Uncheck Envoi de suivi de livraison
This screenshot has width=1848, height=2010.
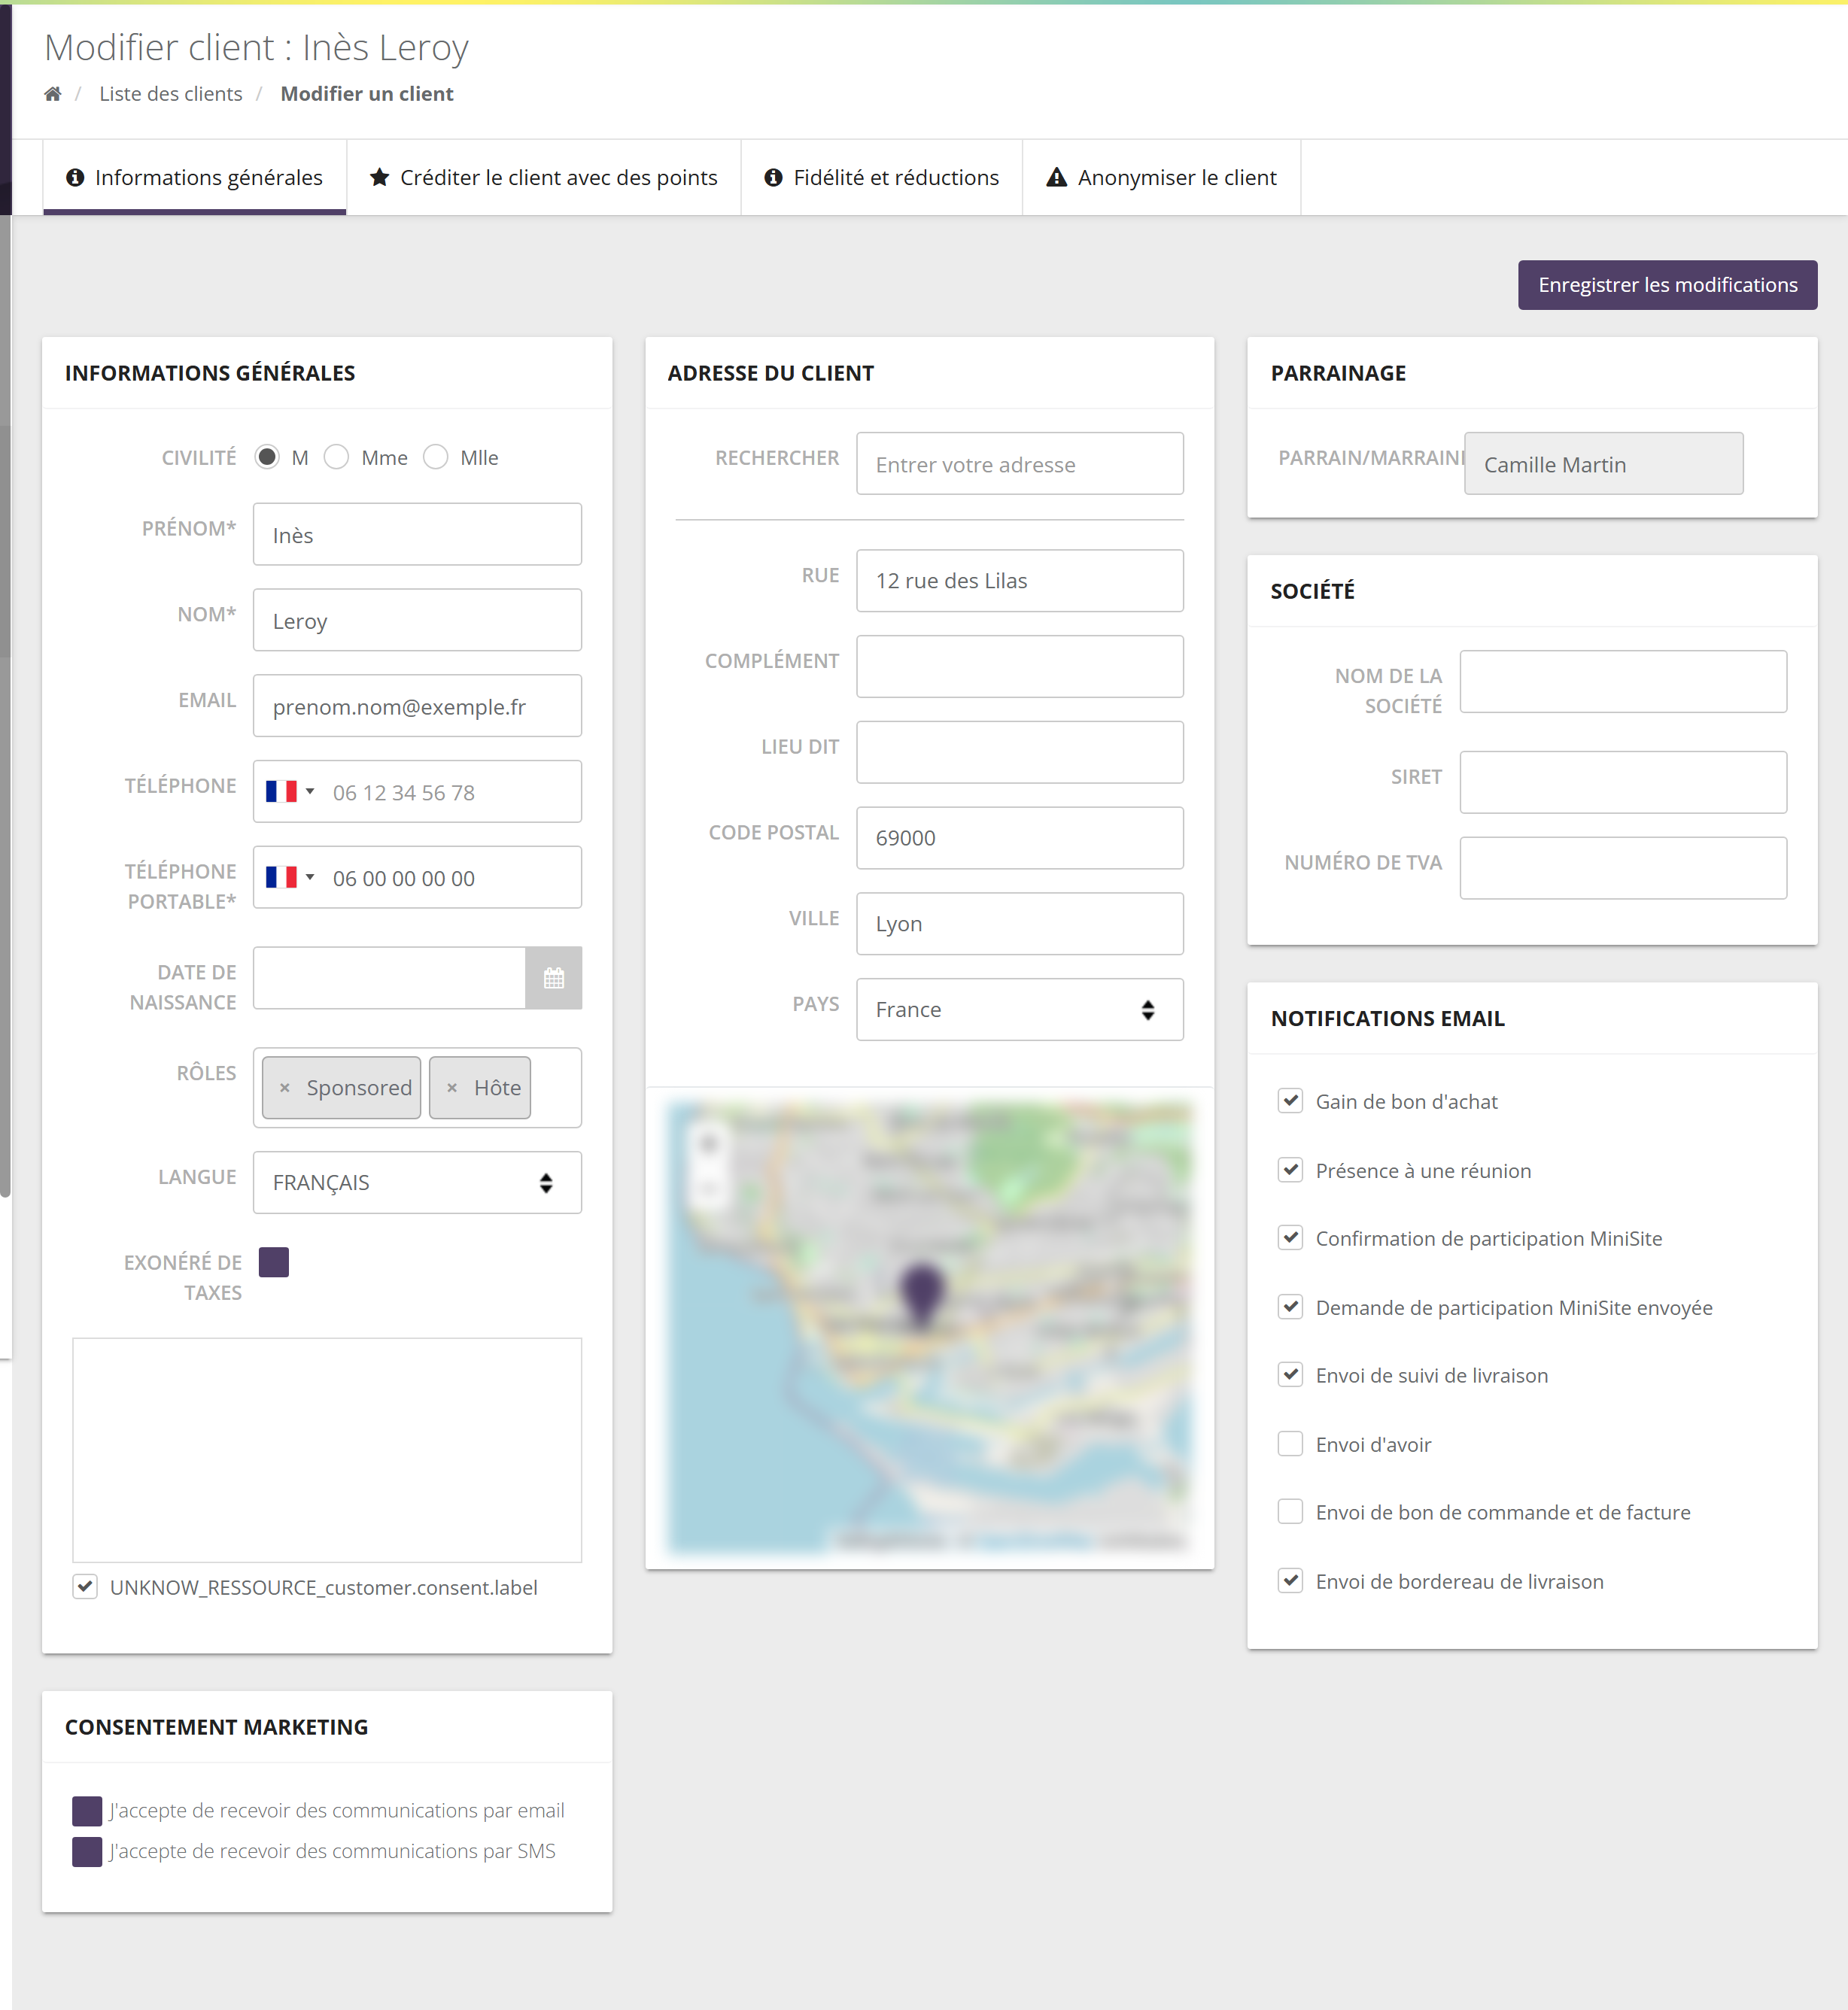coord(1290,1374)
